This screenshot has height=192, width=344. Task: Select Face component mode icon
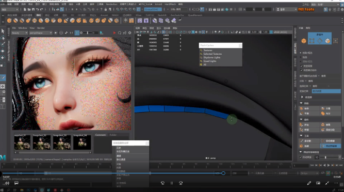click(x=327, y=41)
